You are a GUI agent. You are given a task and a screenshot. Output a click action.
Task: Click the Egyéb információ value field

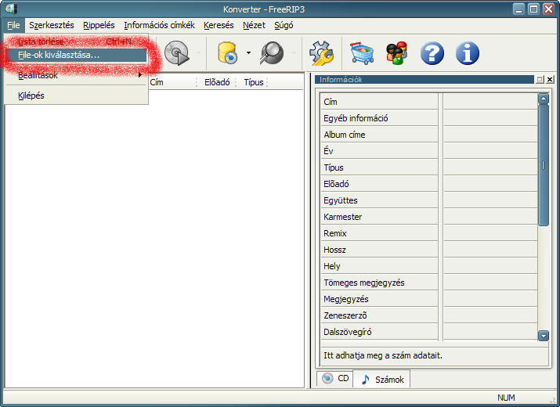click(490, 118)
